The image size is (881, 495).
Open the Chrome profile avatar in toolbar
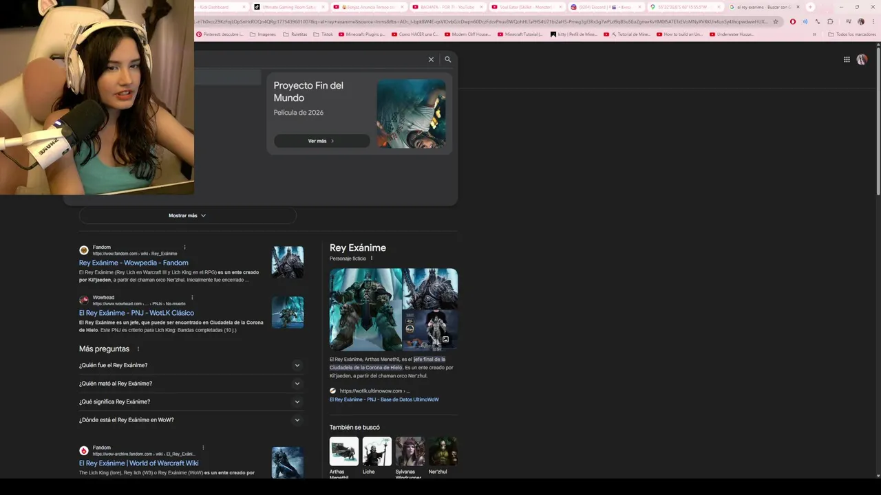[860, 21]
